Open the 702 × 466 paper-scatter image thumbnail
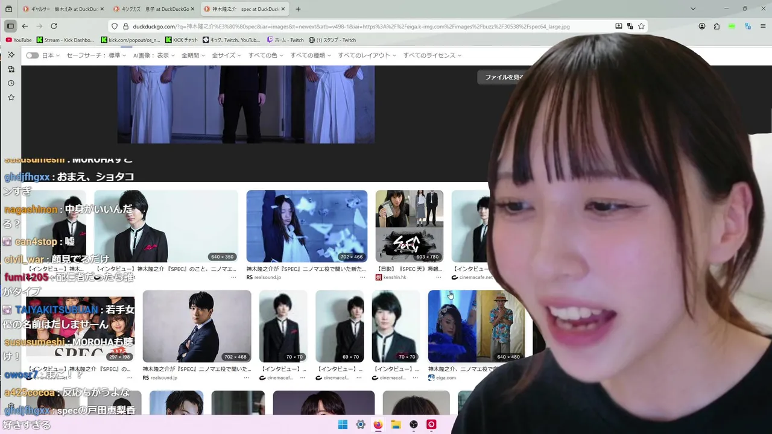Screen dimensions: 772x434 pos(306,226)
